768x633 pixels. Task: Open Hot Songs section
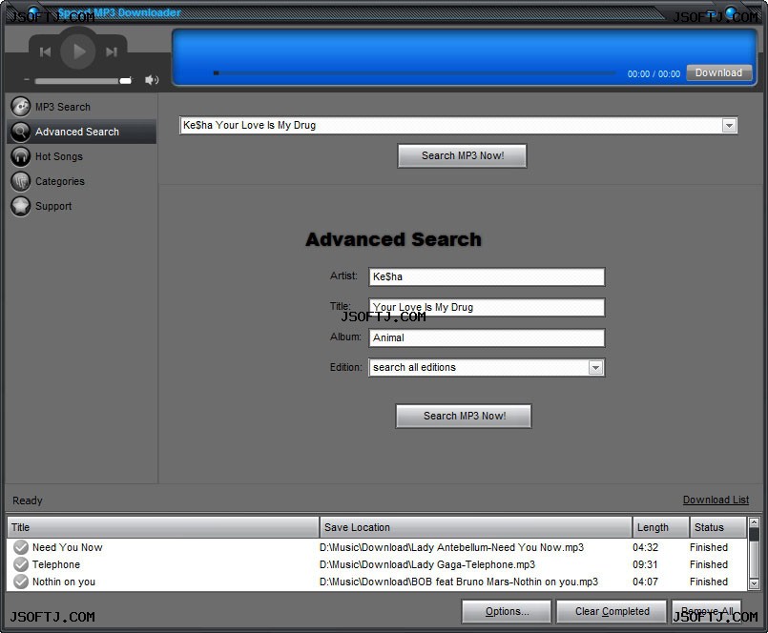click(x=82, y=156)
